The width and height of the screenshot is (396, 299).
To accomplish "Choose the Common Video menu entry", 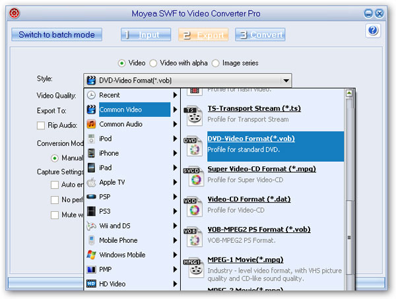I will (132, 110).
